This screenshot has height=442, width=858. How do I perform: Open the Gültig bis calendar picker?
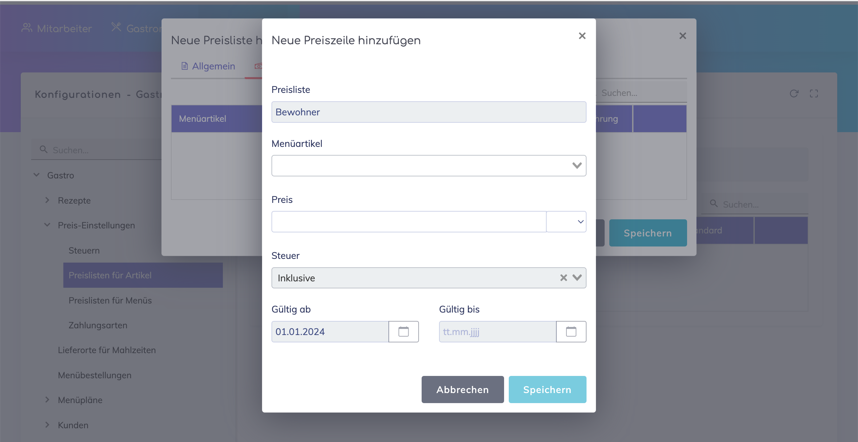pos(571,332)
